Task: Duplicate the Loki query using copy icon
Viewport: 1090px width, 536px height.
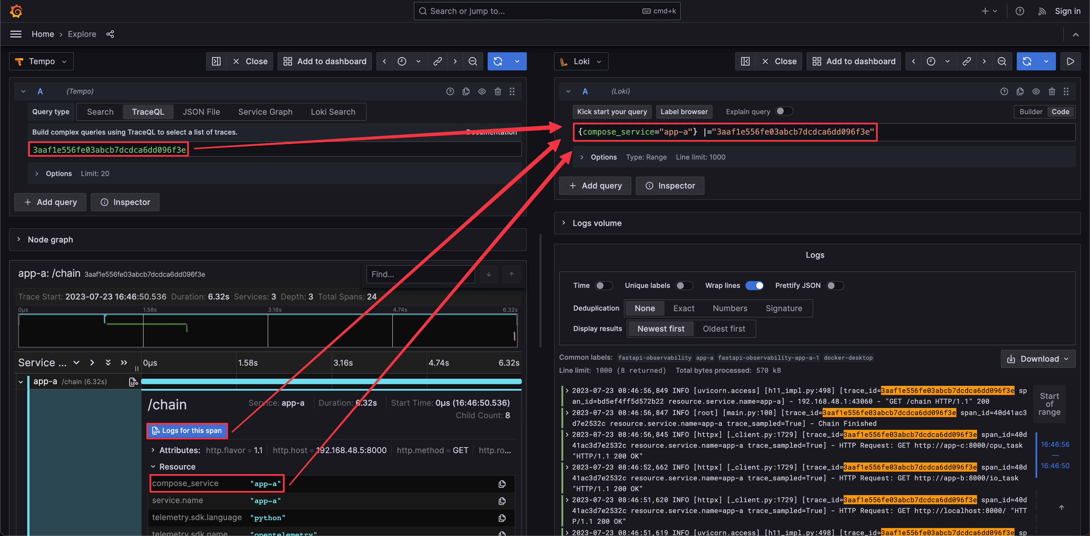Action: [1020, 91]
